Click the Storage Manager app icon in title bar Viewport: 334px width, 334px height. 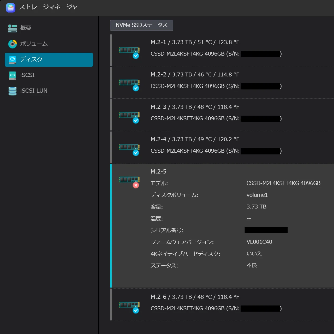click(x=11, y=8)
